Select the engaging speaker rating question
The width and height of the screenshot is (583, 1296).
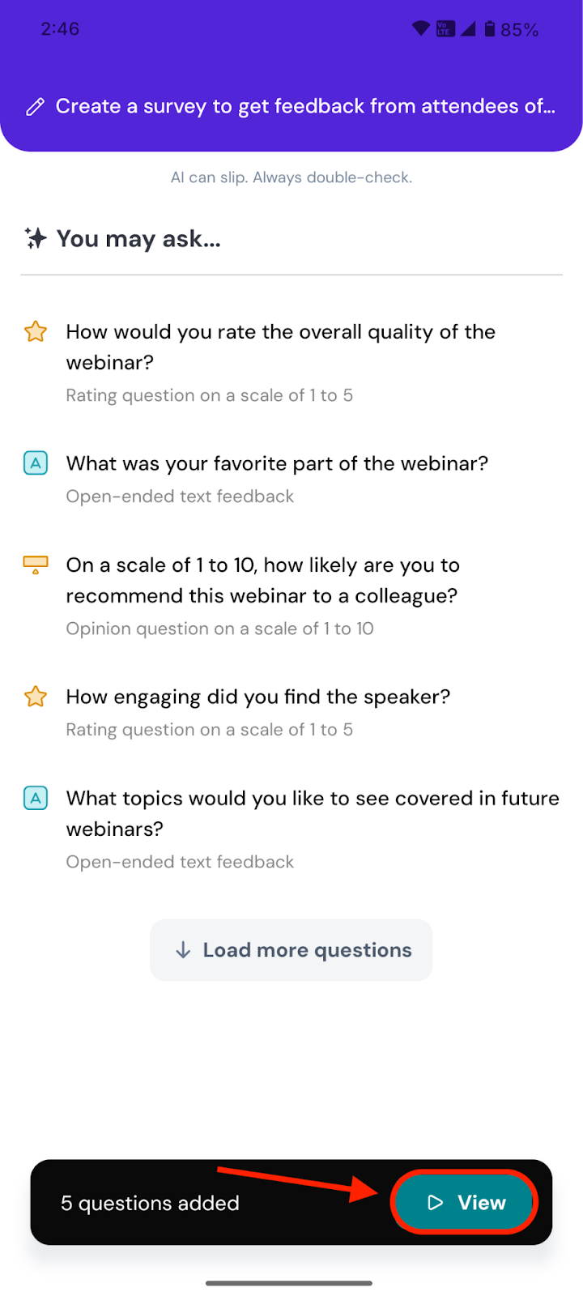[x=257, y=697]
